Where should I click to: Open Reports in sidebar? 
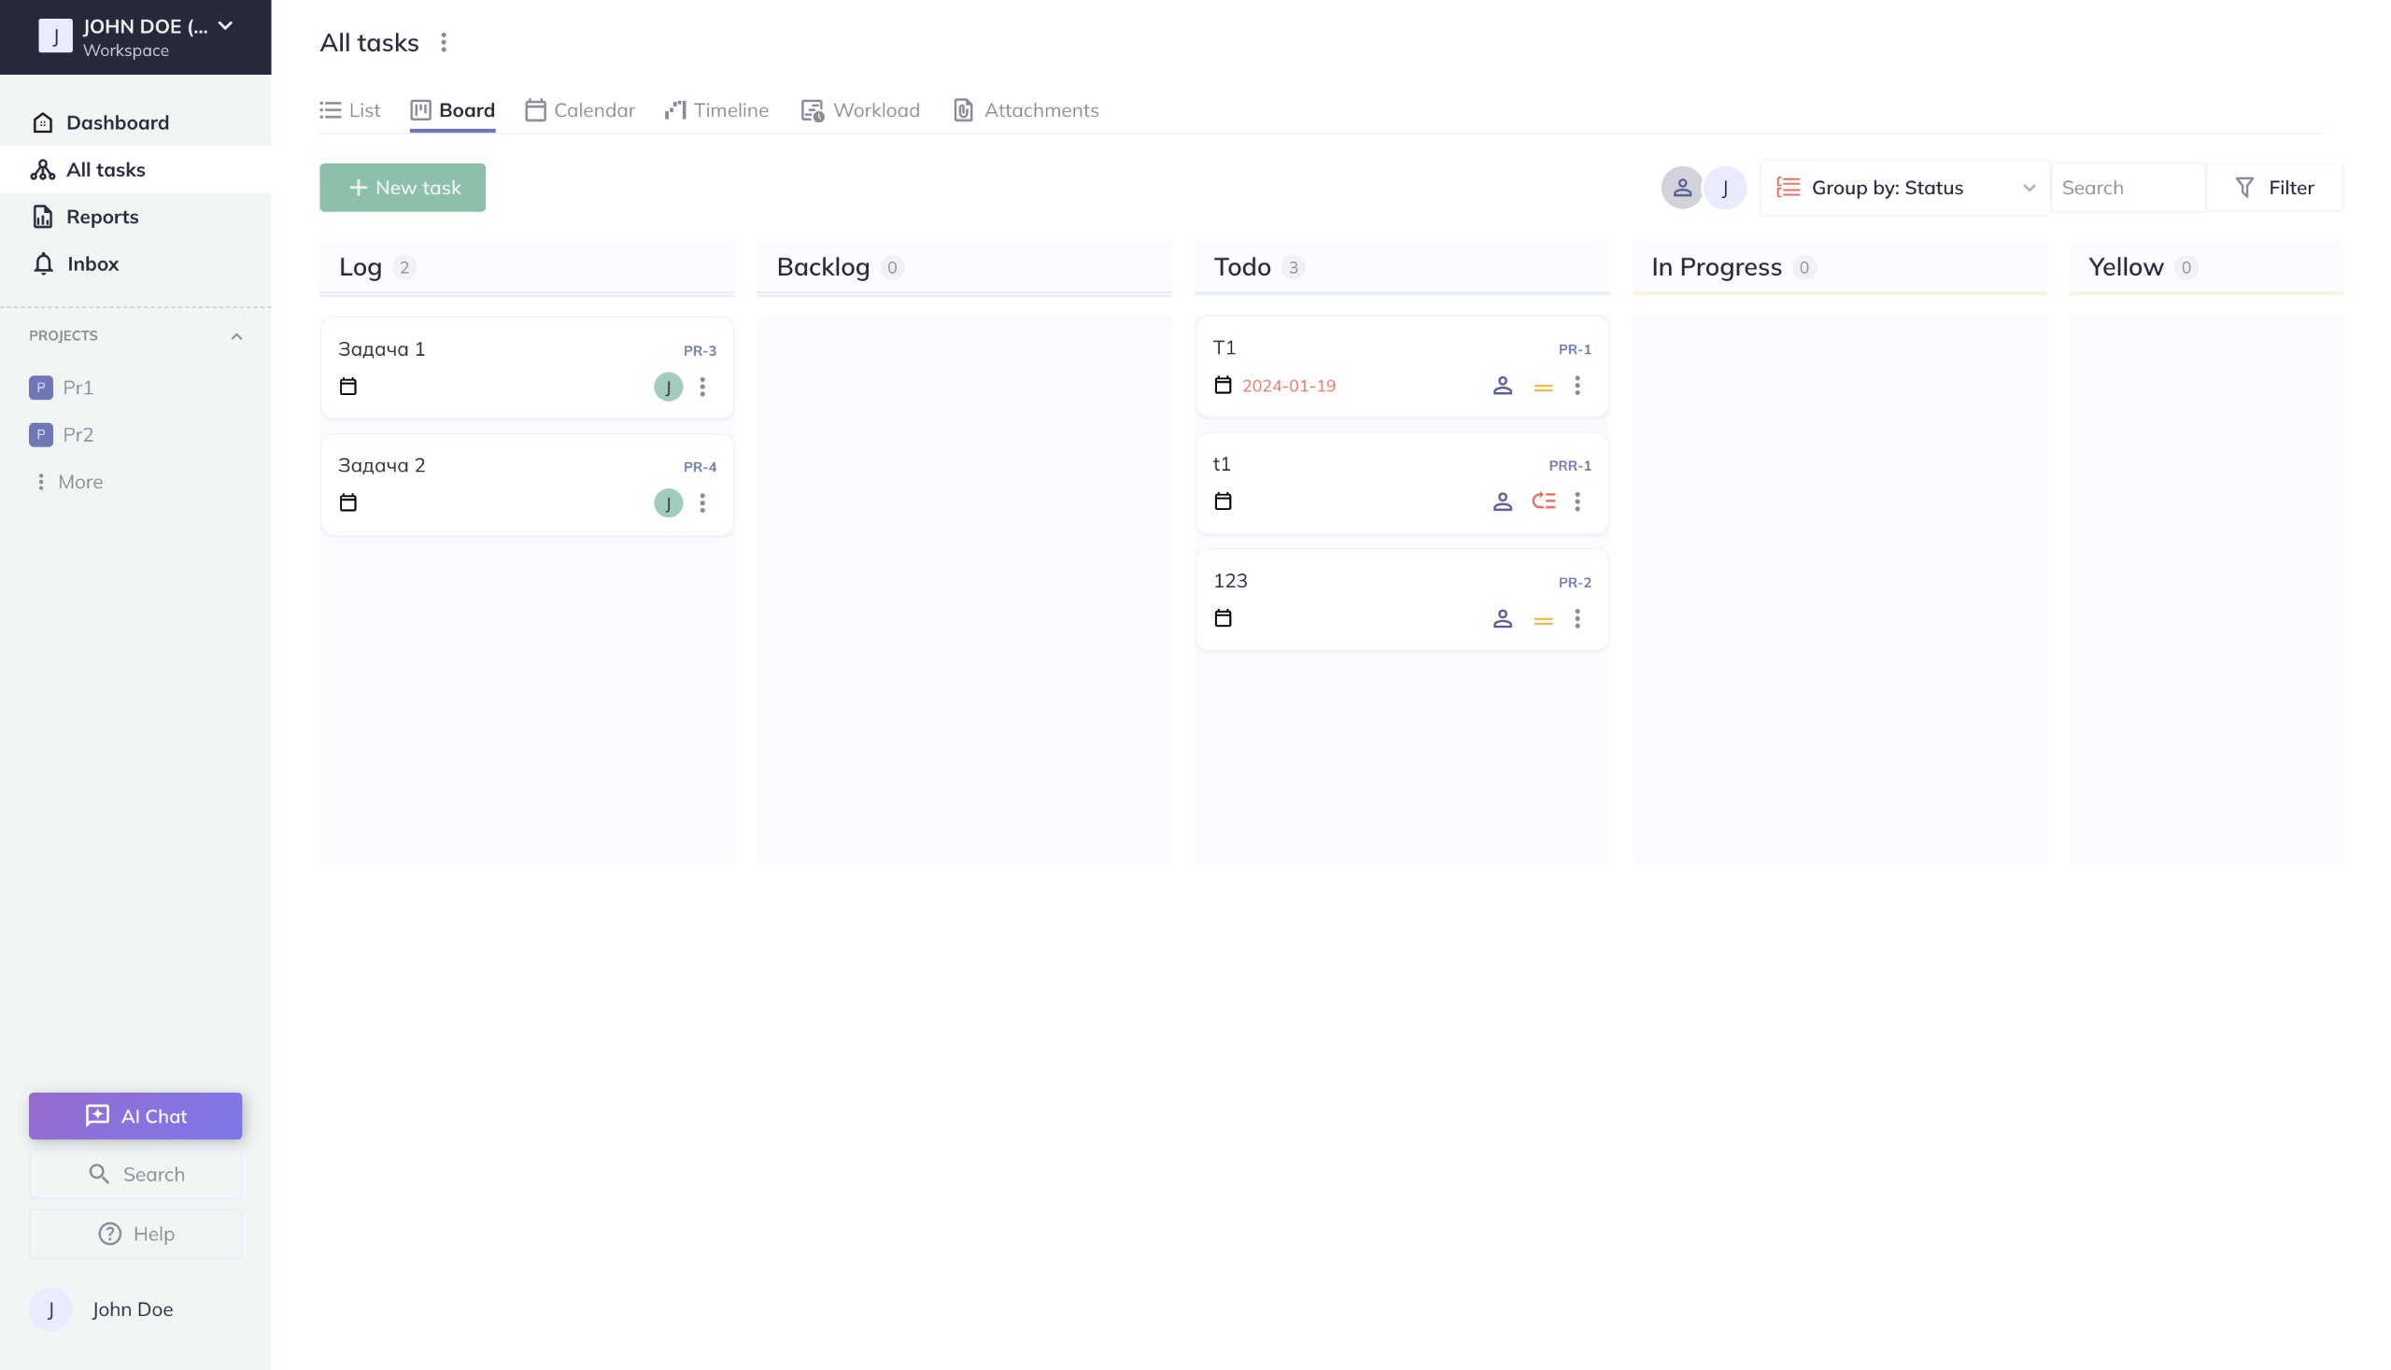click(x=135, y=217)
